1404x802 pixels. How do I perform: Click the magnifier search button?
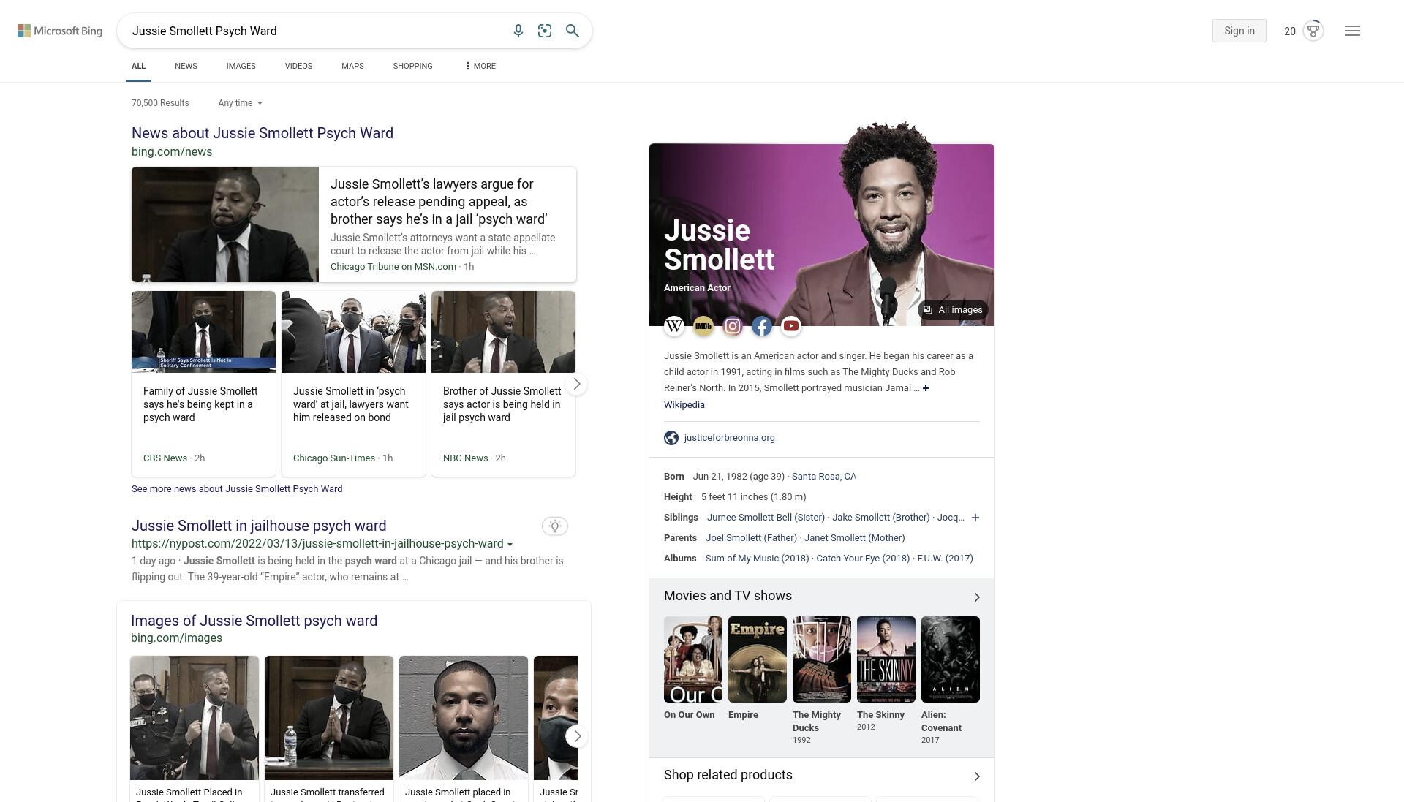point(573,31)
